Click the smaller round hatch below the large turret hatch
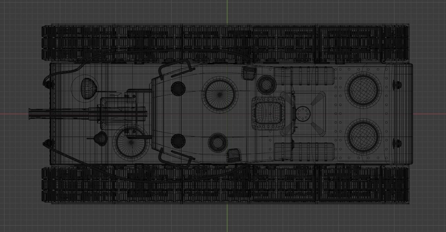 coord(218,143)
